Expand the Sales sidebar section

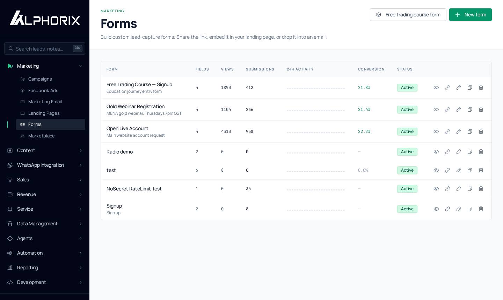pyautogui.click(x=45, y=180)
